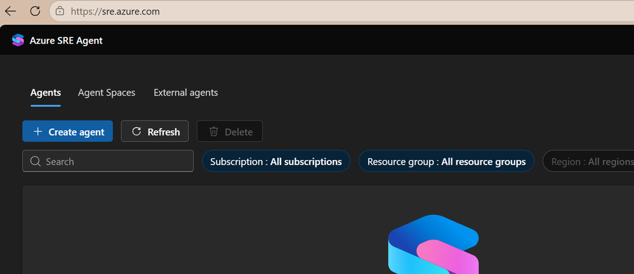This screenshot has width=634, height=274.
Task: View site info via the lock icon
Action: [x=60, y=11]
